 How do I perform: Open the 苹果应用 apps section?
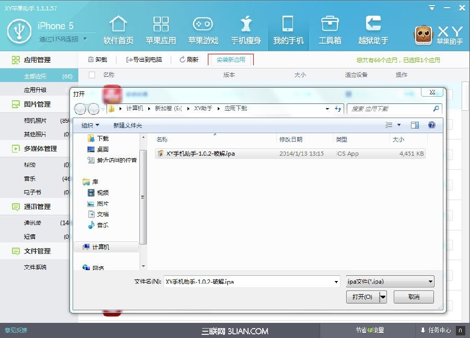tap(160, 30)
